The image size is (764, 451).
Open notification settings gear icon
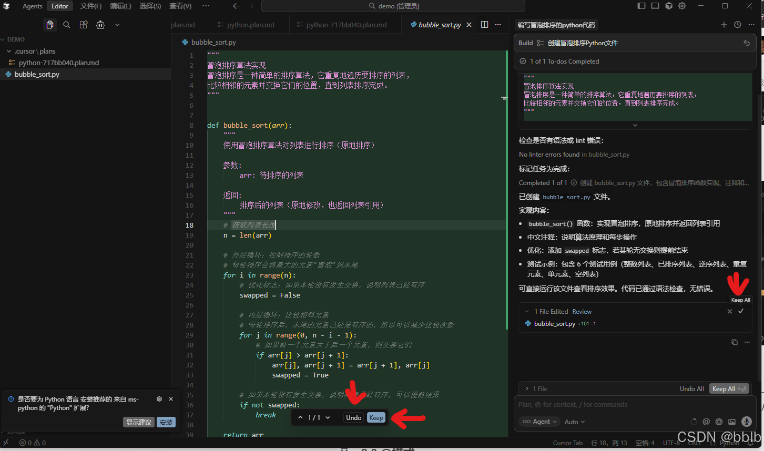[159, 399]
